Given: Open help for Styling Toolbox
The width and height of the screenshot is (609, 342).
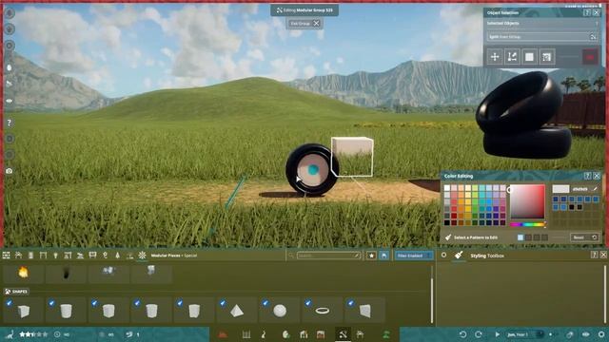Looking at the screenshot, I should [594, 255].
